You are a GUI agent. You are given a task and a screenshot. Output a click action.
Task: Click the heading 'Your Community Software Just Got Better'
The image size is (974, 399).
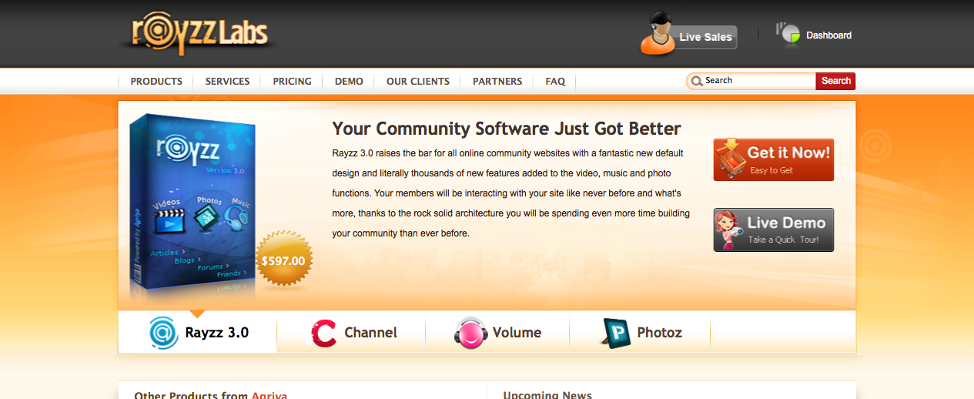(507, 129)
